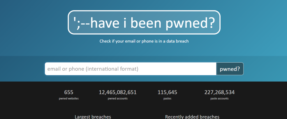287x119 pixels.
Task: Click the word 'have' in the logo
Action: (105, 23)
